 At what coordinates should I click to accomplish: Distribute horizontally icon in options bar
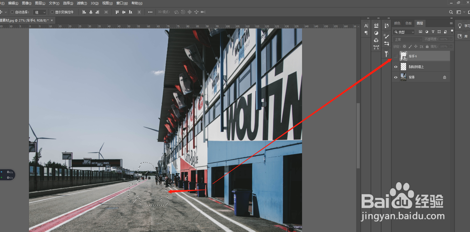[x=139, y=12]
